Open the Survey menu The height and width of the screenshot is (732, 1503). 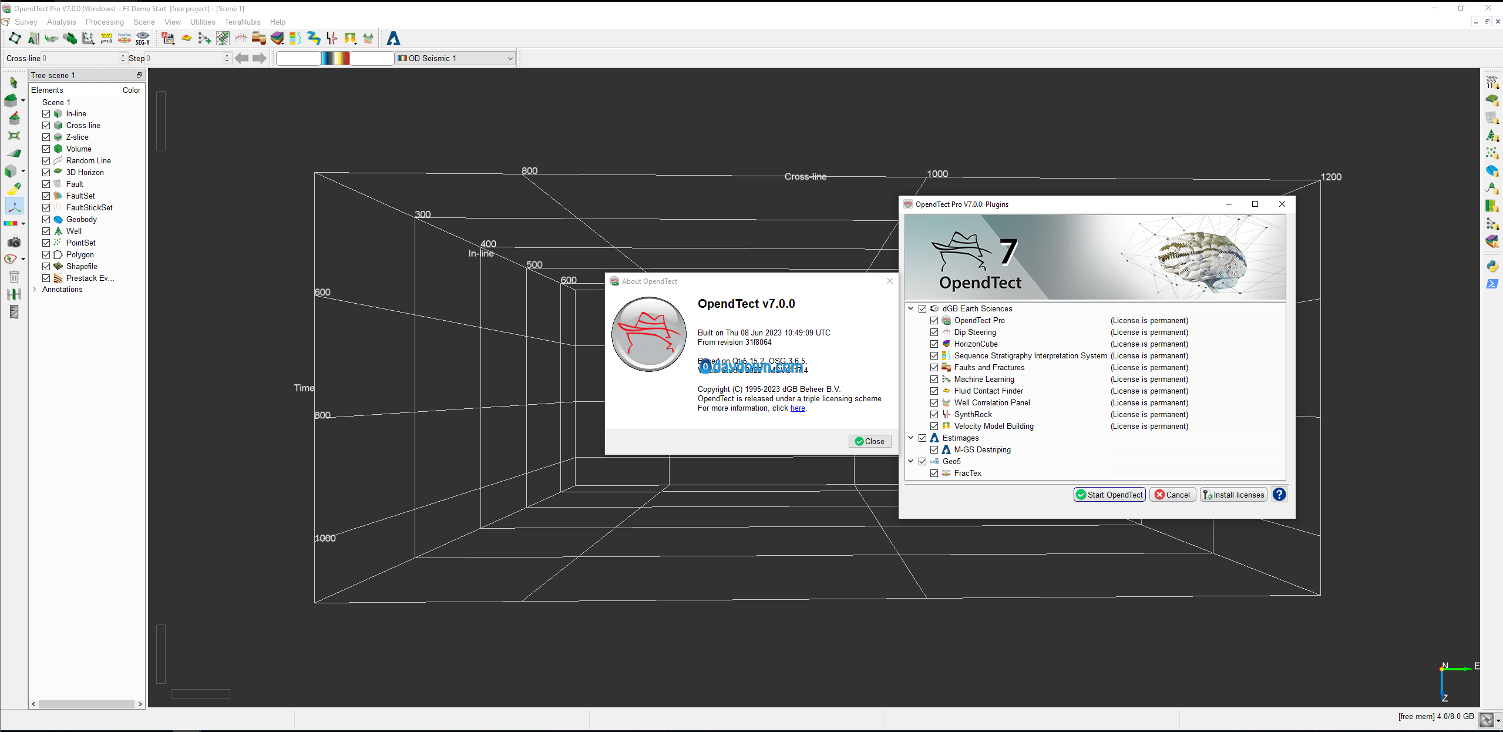[x=26, y=22]
